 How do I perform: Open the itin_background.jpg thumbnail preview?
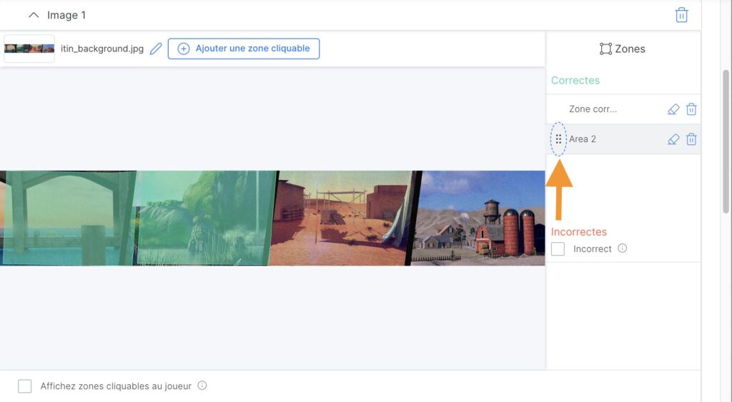[29, 49]
